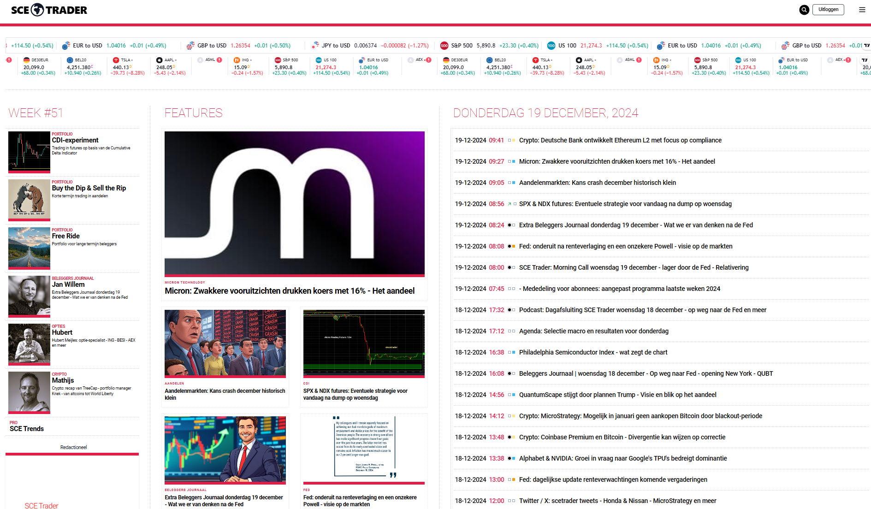This screenshot has width=871, height=509.
Task: Click the bull and bear thumbnail
Action: [29, 200]
